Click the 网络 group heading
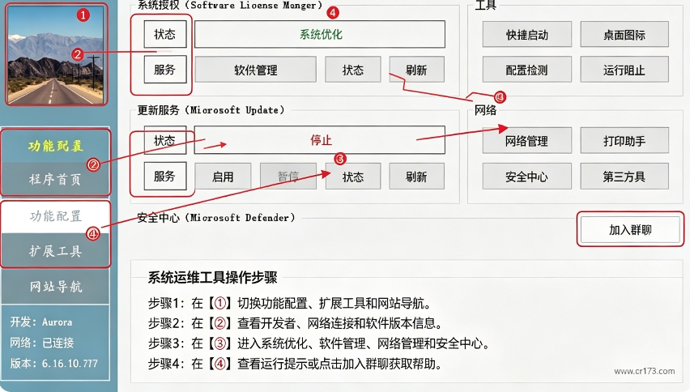 [485, 110]
